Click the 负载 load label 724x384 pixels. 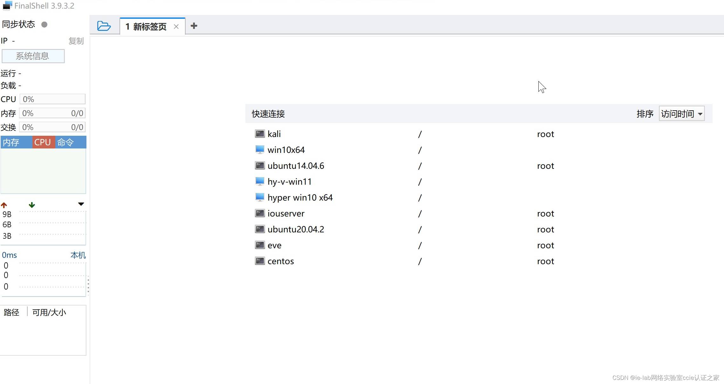[x=9, y=86]
